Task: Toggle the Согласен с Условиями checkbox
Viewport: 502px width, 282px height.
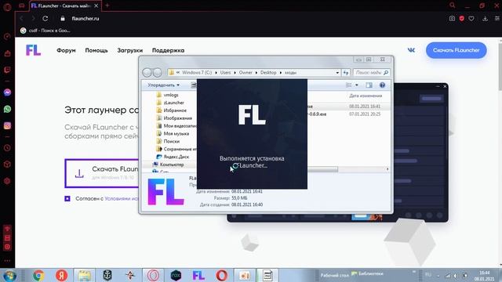Action: (67, 198)
